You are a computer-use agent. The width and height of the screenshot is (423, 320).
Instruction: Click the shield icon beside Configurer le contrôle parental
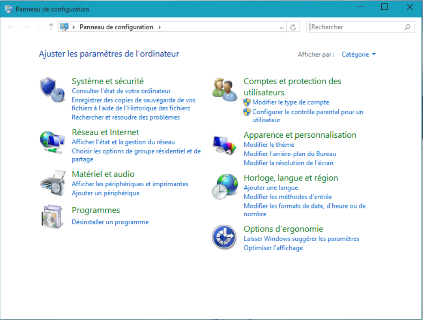[247, 112]
